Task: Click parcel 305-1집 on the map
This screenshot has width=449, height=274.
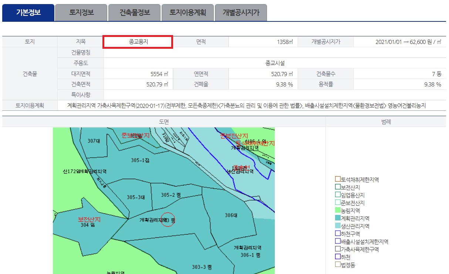Action: click(141, 161)
